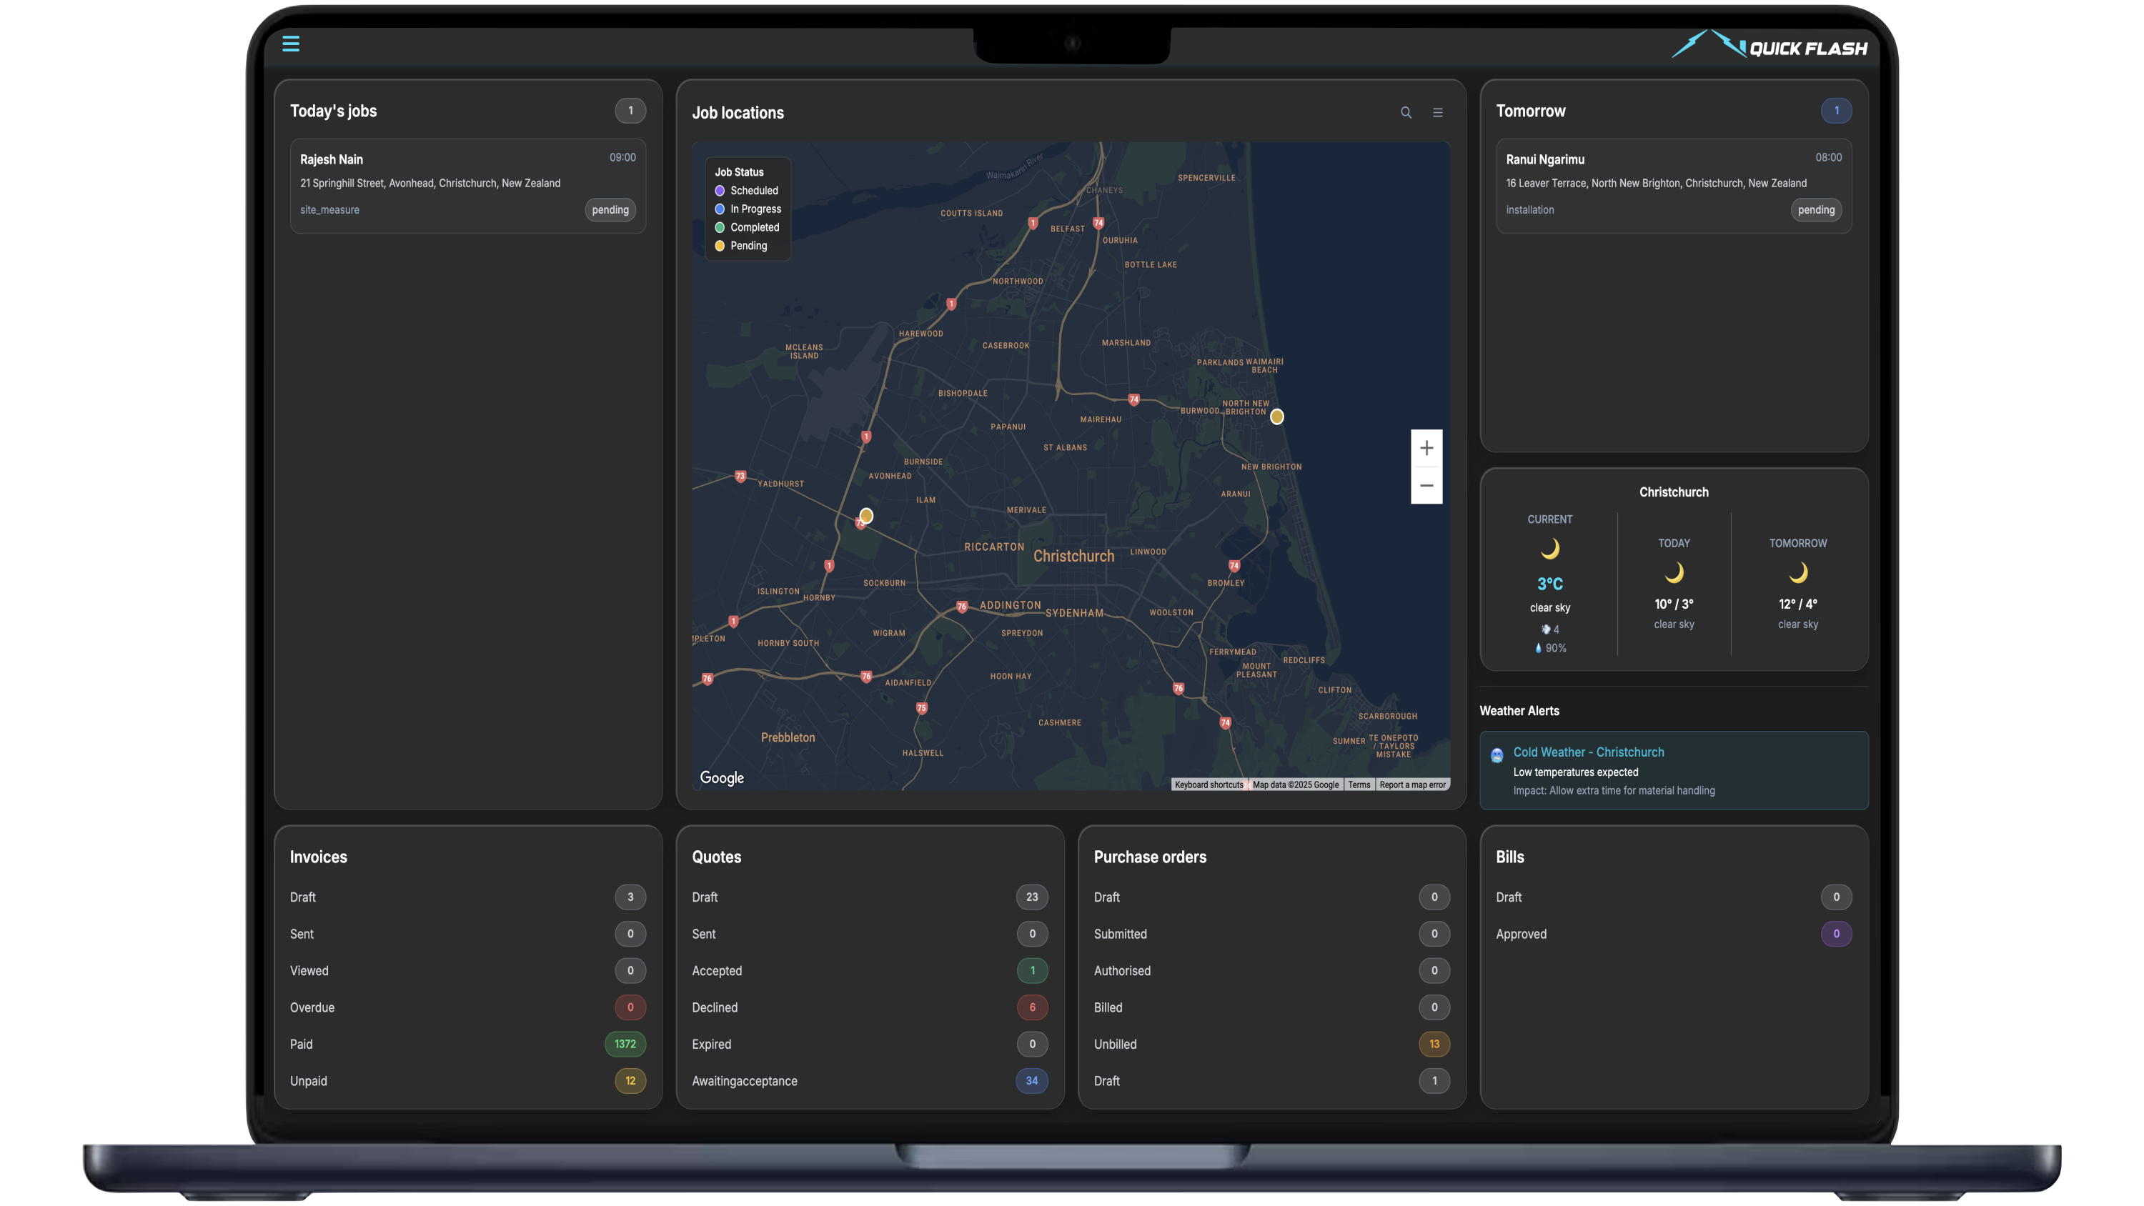Screen dimensions: 2144x1206
Task: Click the Google logo on the map
Action: click(721, 777)
